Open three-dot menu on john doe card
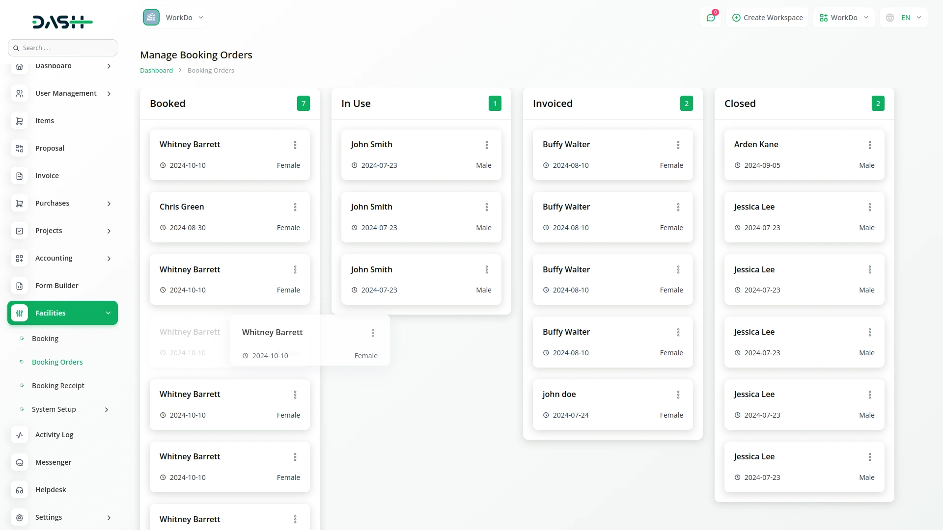 pos(678,395)
